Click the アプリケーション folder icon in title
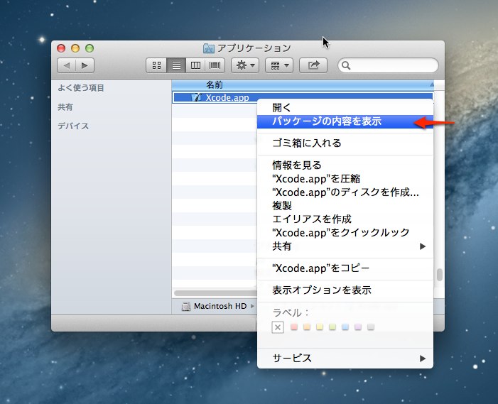The image size is (498, 404). click(x=208, y=48)
